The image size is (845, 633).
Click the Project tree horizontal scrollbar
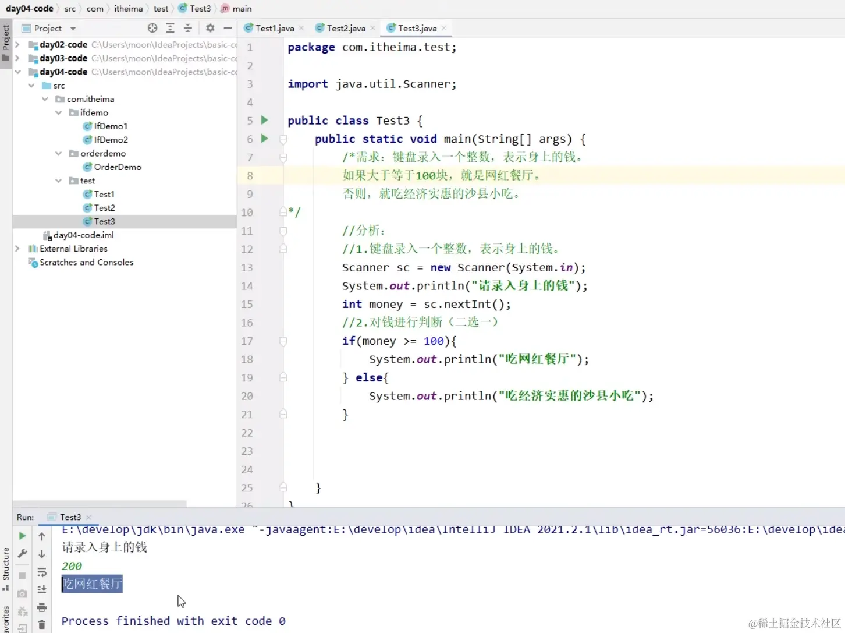tap(100, 503)
